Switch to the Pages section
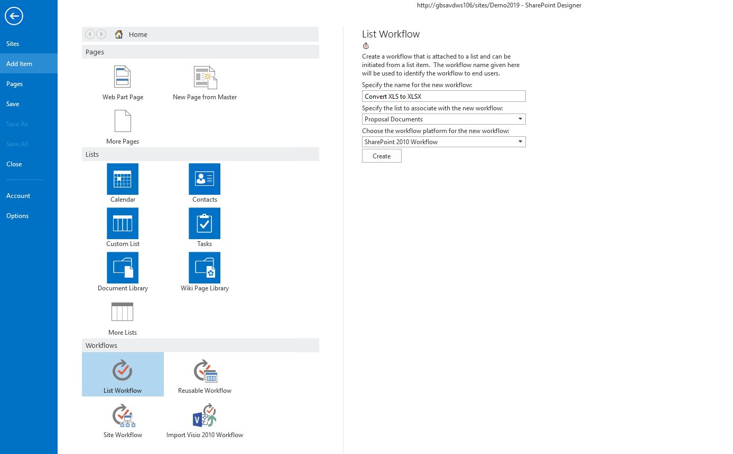Viewport: 733px width, 454px height. (x=14, y=83)
